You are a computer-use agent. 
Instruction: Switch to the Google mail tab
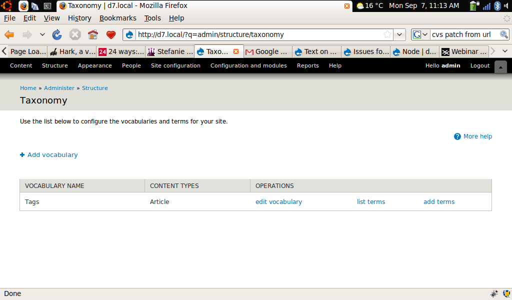(x=268, y=51)
